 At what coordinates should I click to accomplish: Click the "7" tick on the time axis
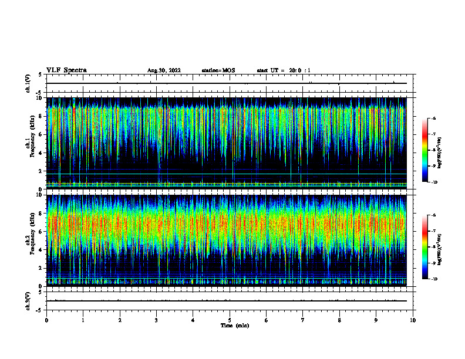[303, 320]
